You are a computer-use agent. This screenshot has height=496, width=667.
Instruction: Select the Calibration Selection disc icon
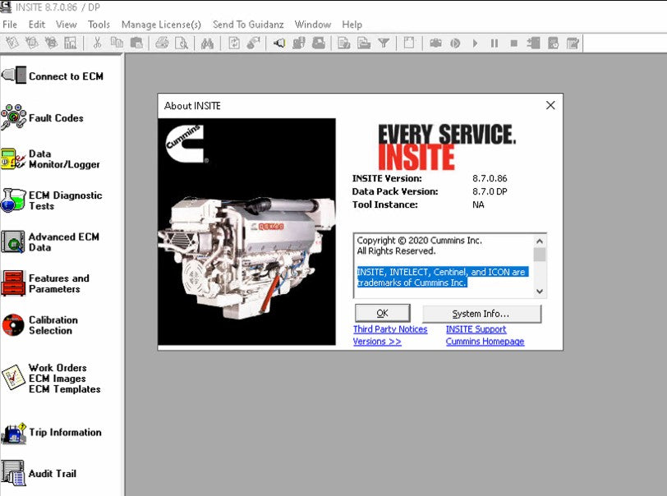pyautogui.click(x=14, y=325)
